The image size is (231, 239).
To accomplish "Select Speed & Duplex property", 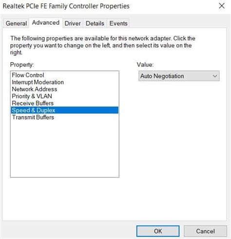I will point(65,110).
